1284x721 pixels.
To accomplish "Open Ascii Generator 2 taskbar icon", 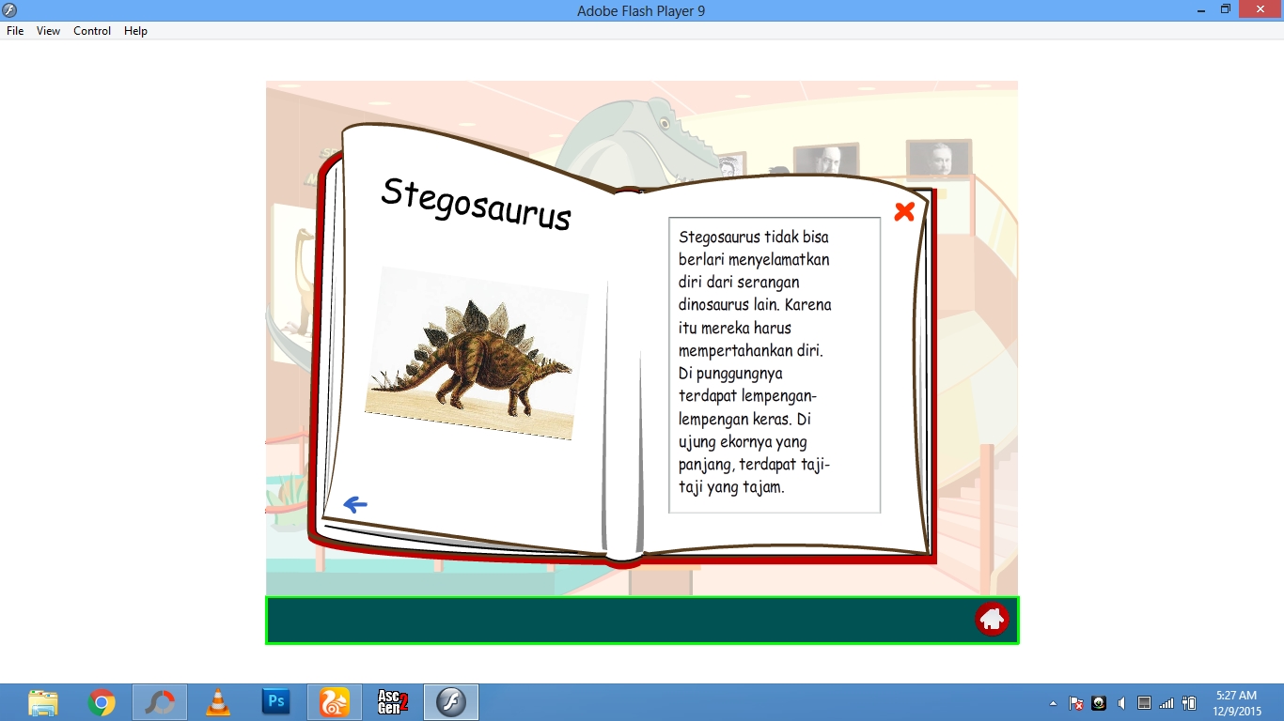I will [x=393, y=702].
